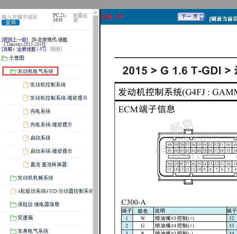The image size is (237, 234).
Task: Click the C300-A table heading
Action: 133,202
